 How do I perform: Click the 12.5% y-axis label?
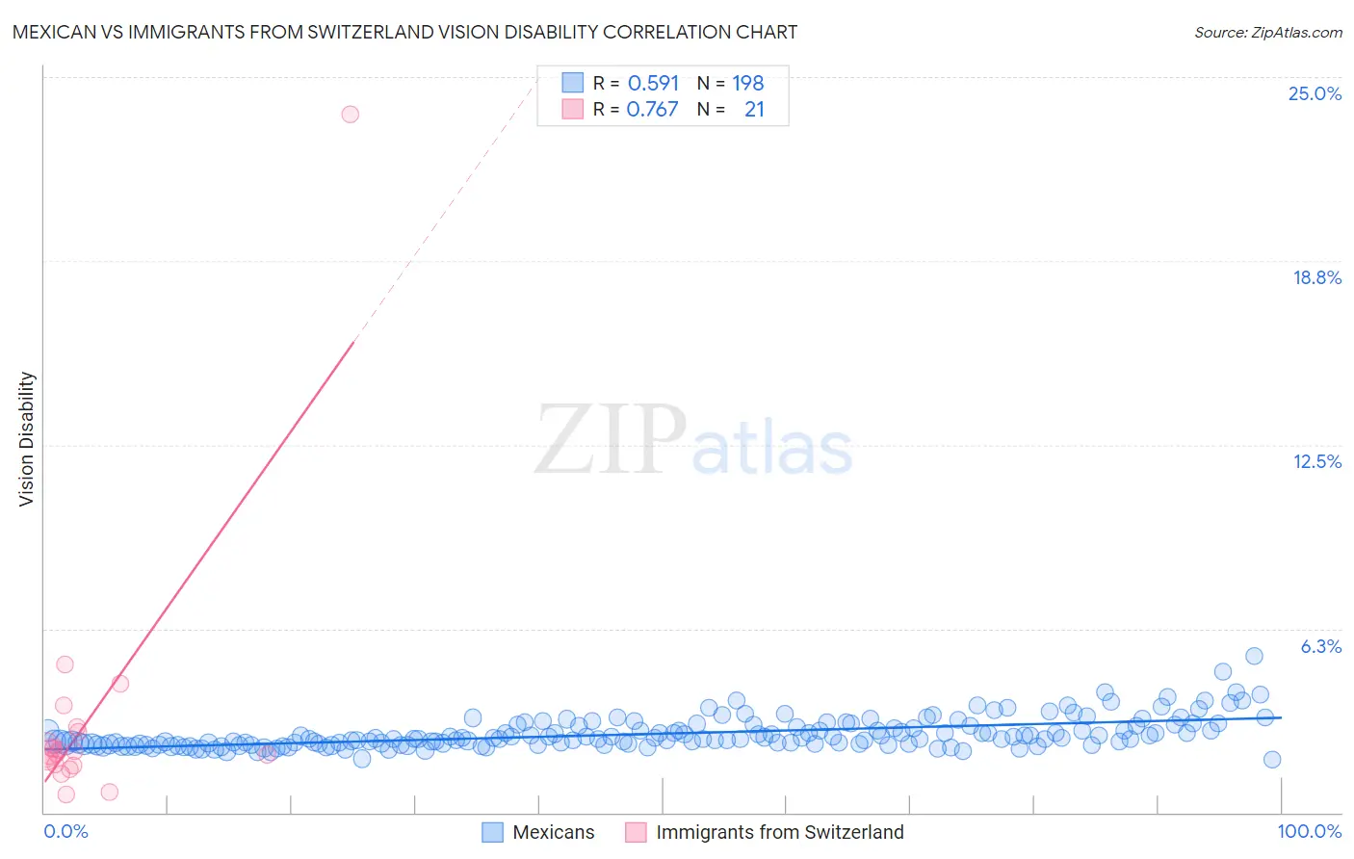1316,461
